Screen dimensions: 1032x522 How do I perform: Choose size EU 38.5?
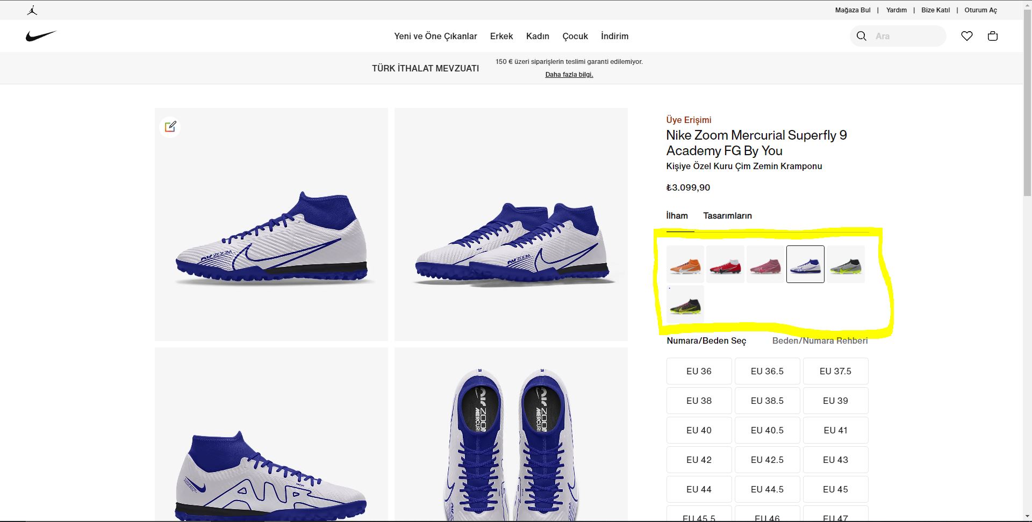[767, 401]
